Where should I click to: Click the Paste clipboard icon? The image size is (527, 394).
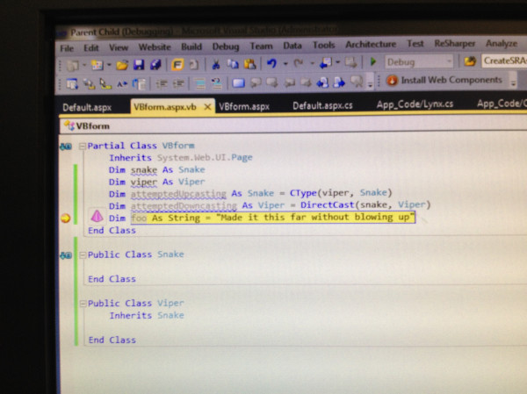pyautogui.click(x=249, y=63)
